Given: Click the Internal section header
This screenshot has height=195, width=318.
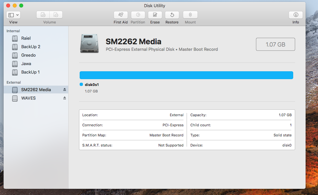Looking at the screenshot, I should pos(13,31).
